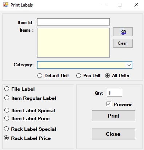The image size is (144, 150).
Task: Click the Print Labels app icon
Action: (6, 5)
